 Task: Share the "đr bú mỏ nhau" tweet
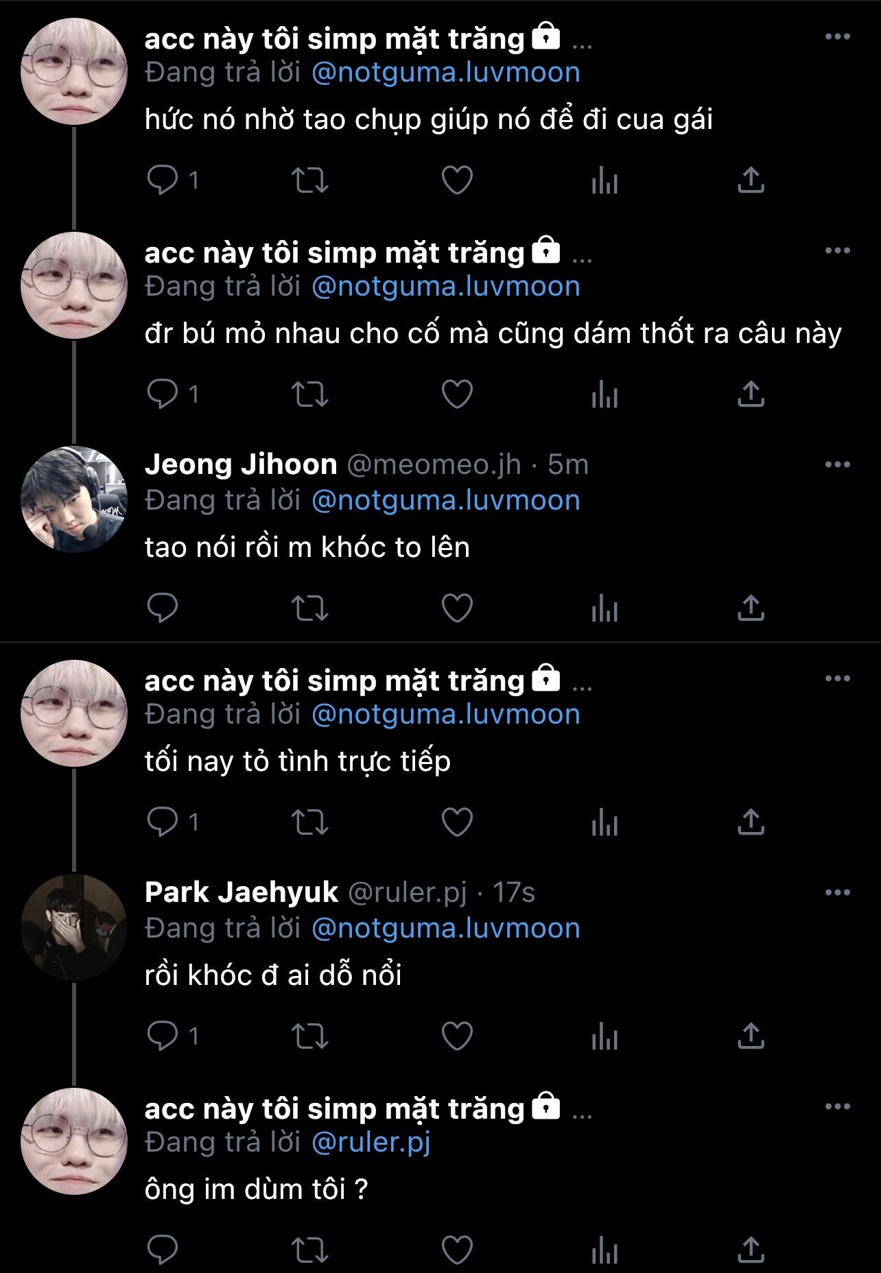coord(751,394)
